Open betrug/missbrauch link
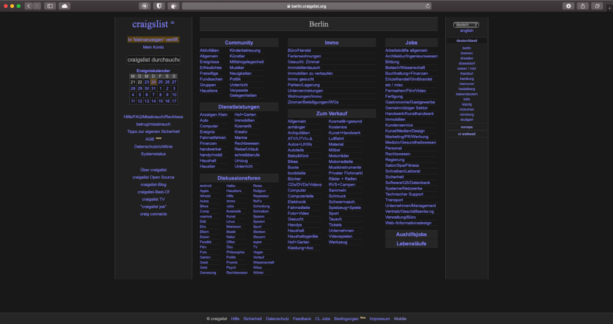 153,124
